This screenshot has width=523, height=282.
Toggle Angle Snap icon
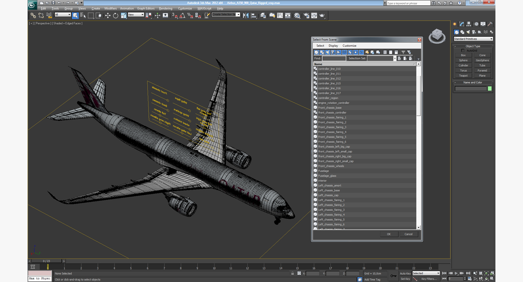(x=182, y=16)
